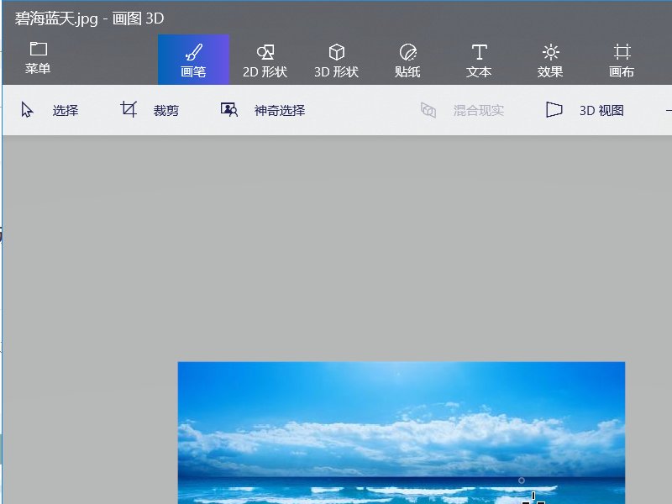Image resolution: width=672 pixels, height=504 pixels.
Task: Select the 文本 text tool
Action: pos(479,59)
